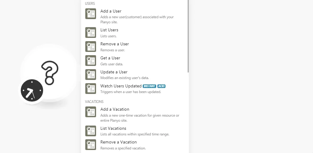Choose the List Users module
Viewport: 313px width, 153px height.
135,33
